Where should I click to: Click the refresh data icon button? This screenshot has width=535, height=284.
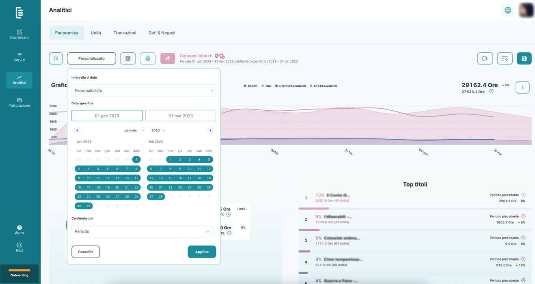pyautogui.click(x=485, y=58)
